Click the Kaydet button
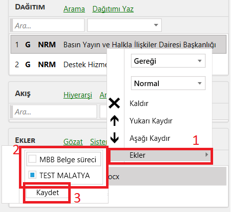This screenshot has width=232, height=212. [47, 193]
